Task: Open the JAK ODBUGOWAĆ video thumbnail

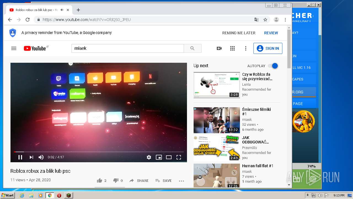Action: [x=217, y=148]
